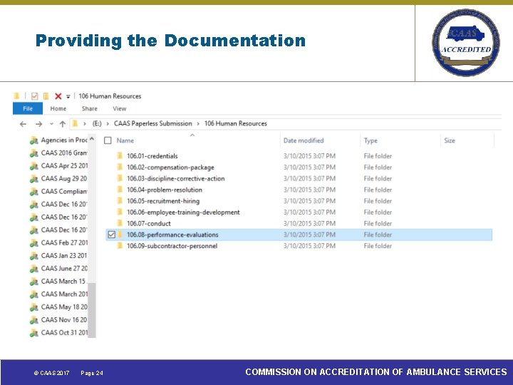Sort by Date modified column header
The image size is (513, 385).
(x=304, y=140)
